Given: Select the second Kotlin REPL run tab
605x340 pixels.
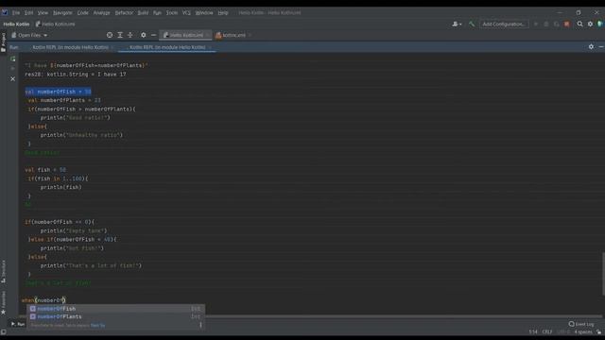Looking at the screenshot, I should [x=167, y=47].
